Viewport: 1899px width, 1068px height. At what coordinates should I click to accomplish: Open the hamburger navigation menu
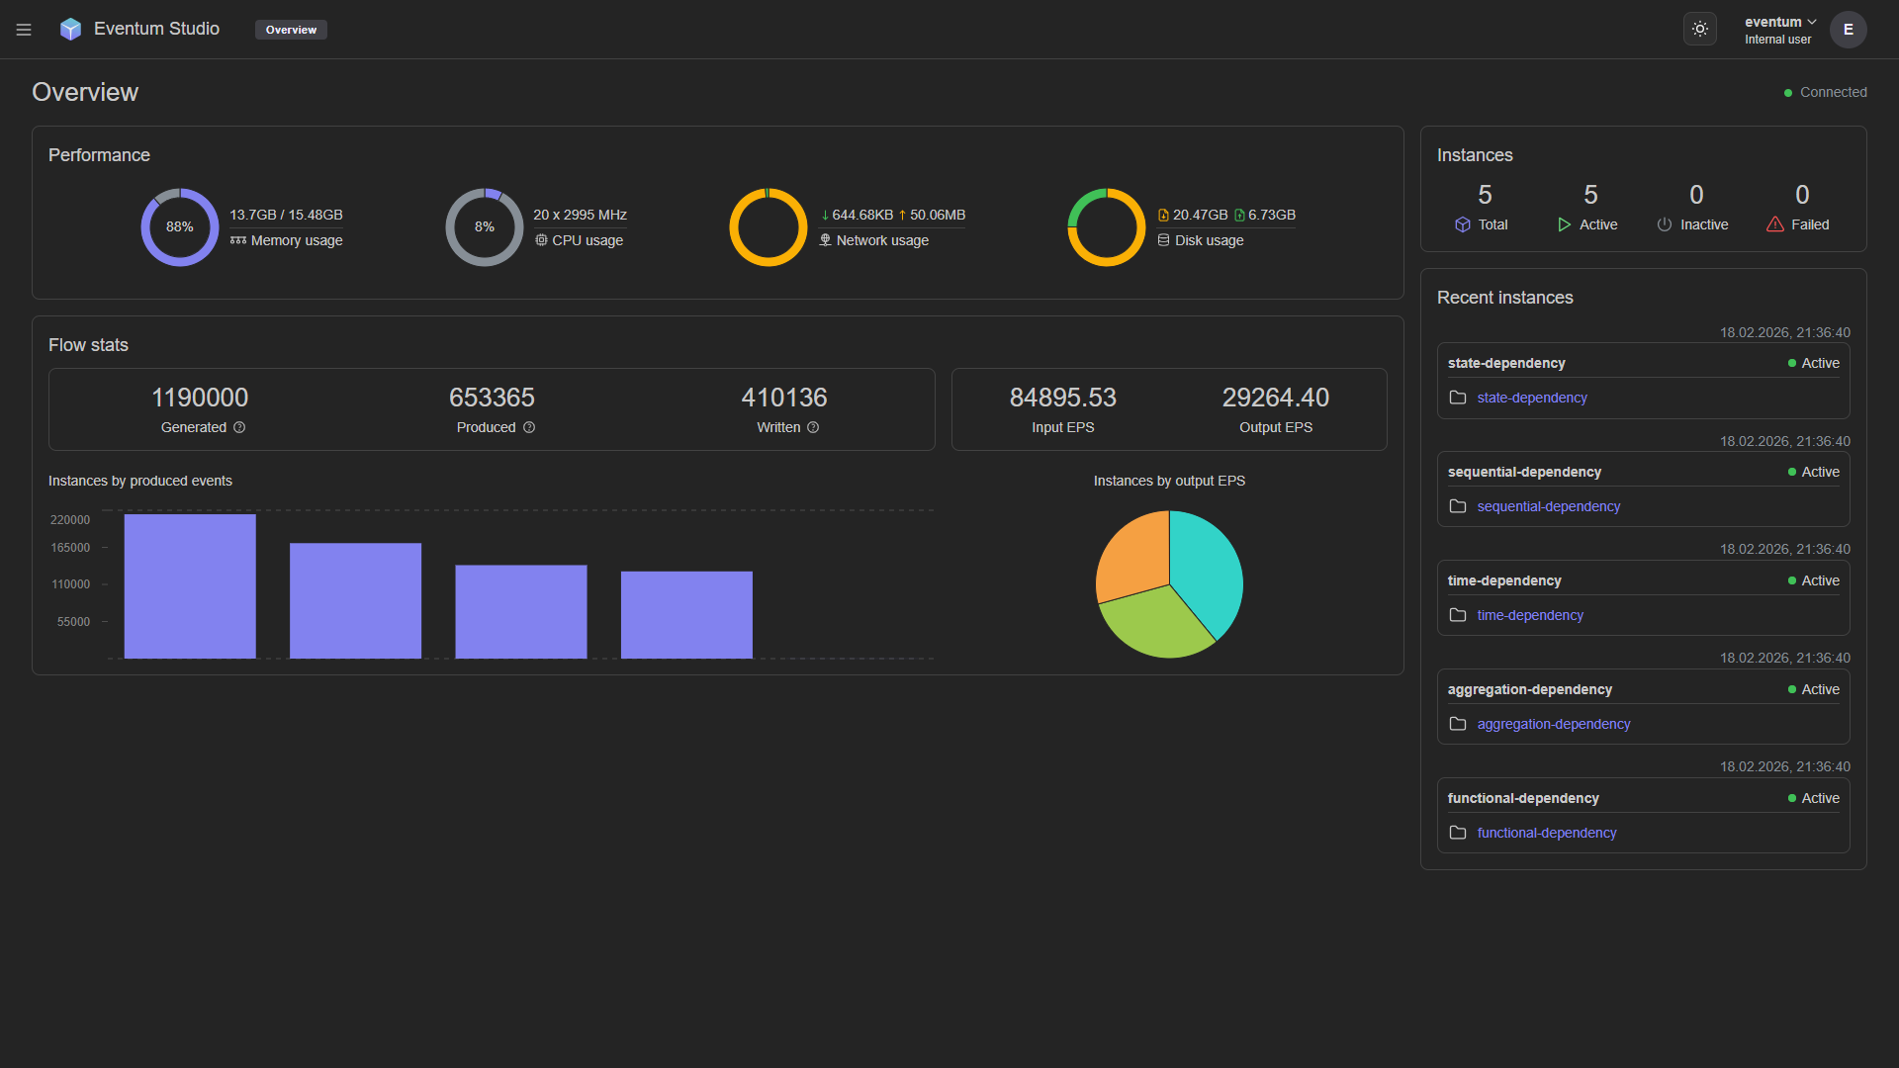[24, 30]
